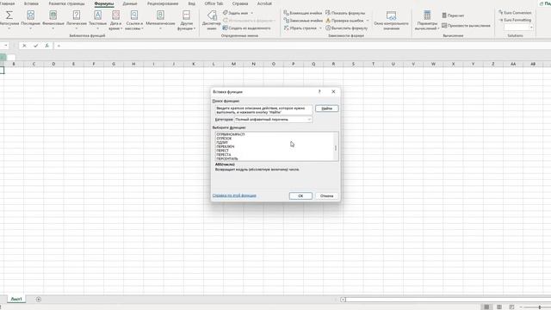Click Euro Conversion

[x=515, y=13]
